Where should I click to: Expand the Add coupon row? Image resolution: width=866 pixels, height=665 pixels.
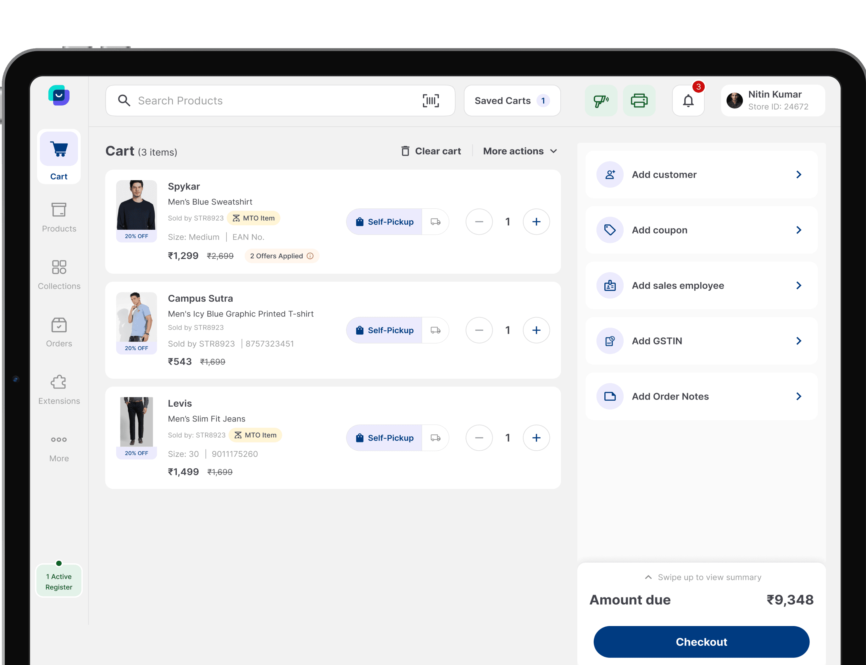click(701, 230)
